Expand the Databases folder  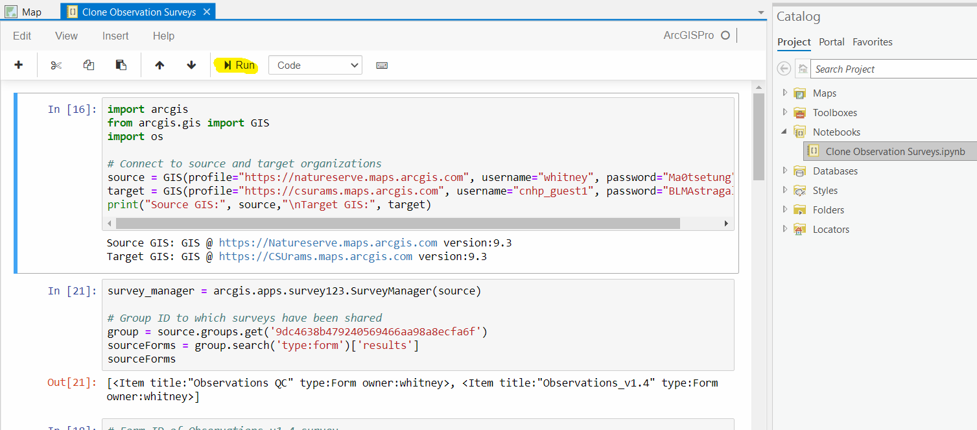pos(784,171)
